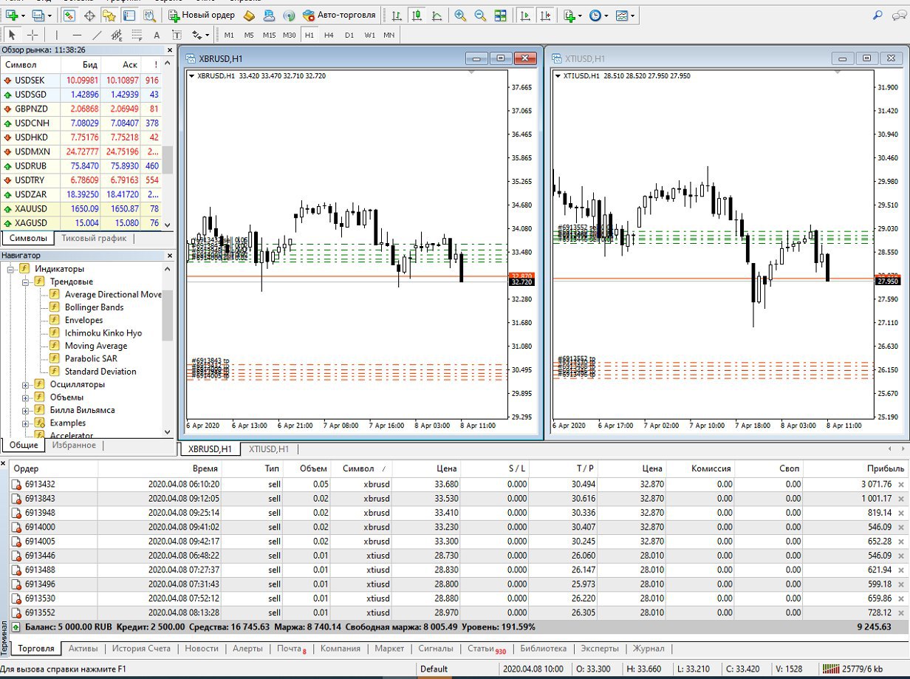Set timeframe to H4

pyautogui.click(x=329, y=35)
